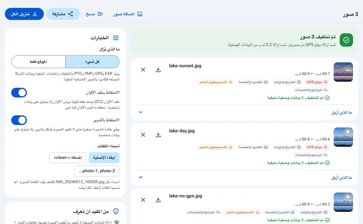Open the lake-sunset.jpg thumbnail
Screen dimensions: 363x224
[x=343, y=72]
